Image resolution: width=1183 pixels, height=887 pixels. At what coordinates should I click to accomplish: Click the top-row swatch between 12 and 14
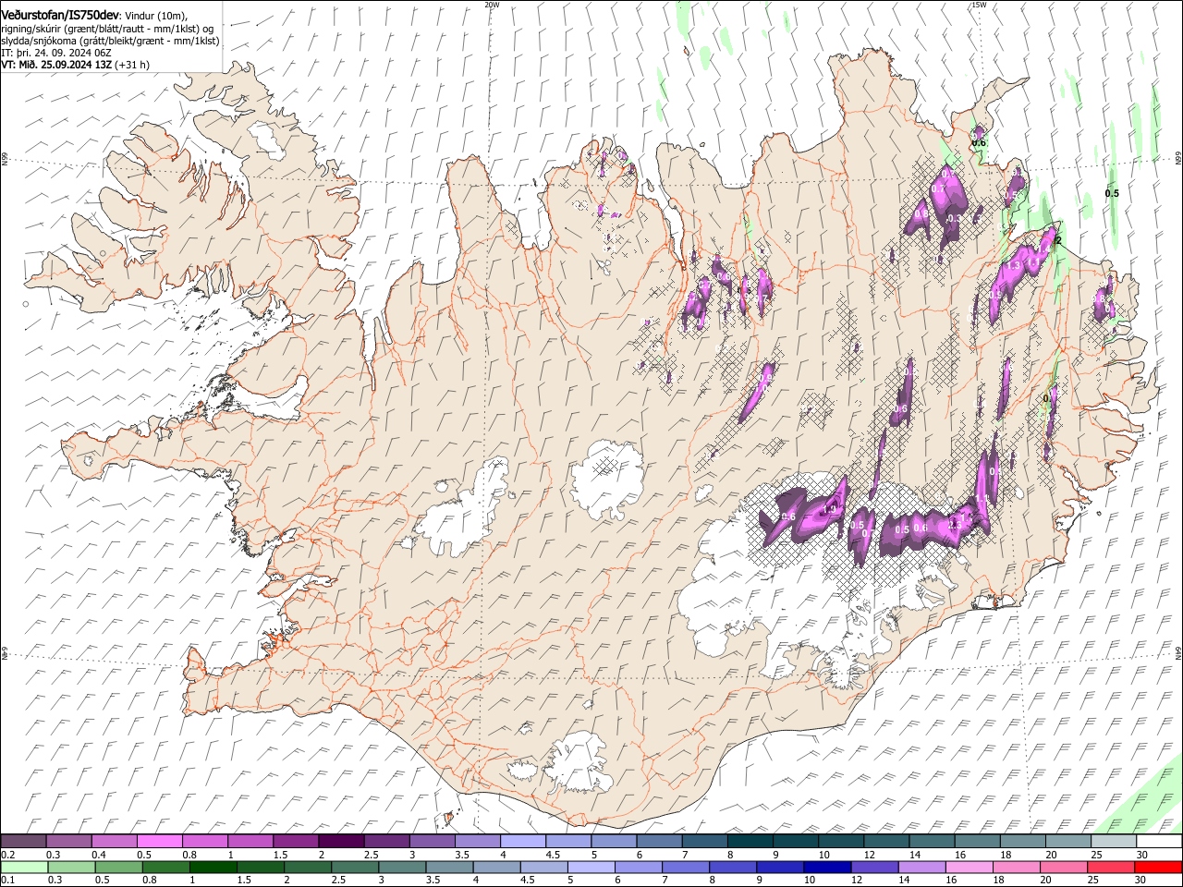(886, 841)
